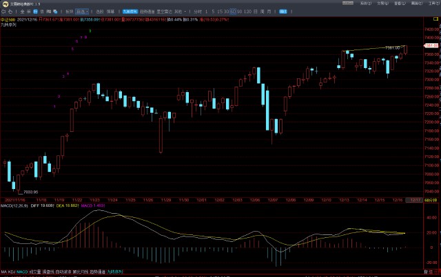Select the blue 行 quotes icon

[35, 12]
